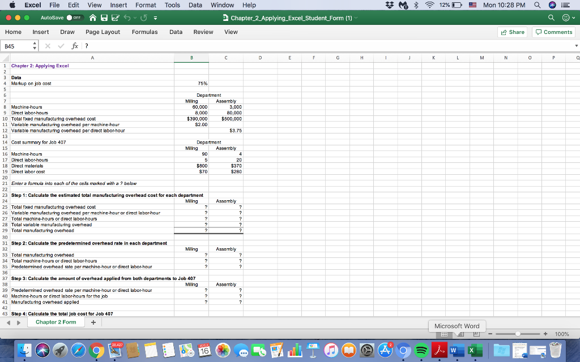Open the View ribbon tab
This screenshot has width=580, height=362.
[x=231, y=32]
